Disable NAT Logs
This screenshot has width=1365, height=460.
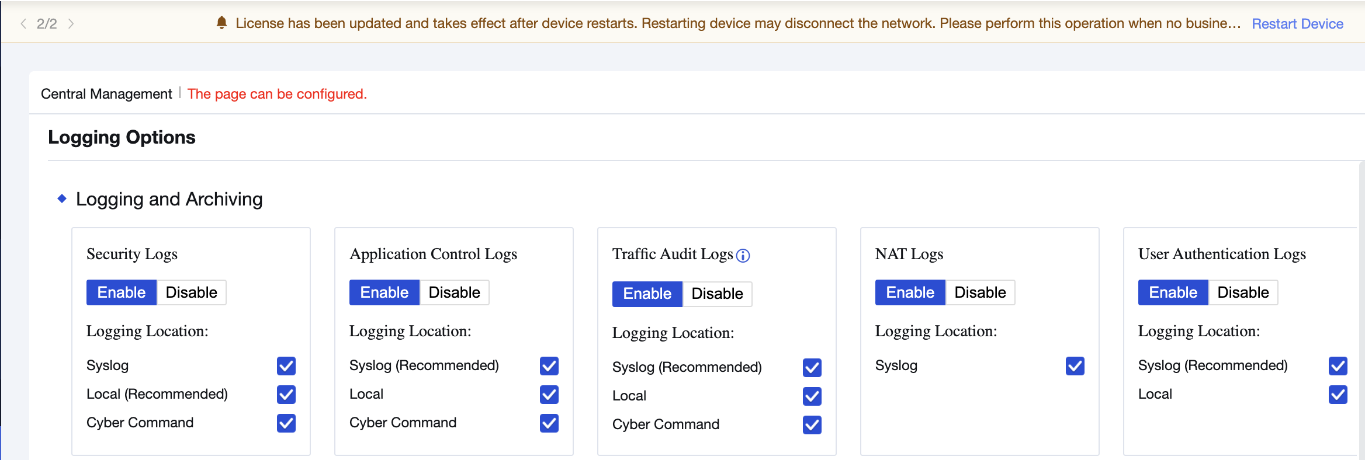(x=980, y=292)
